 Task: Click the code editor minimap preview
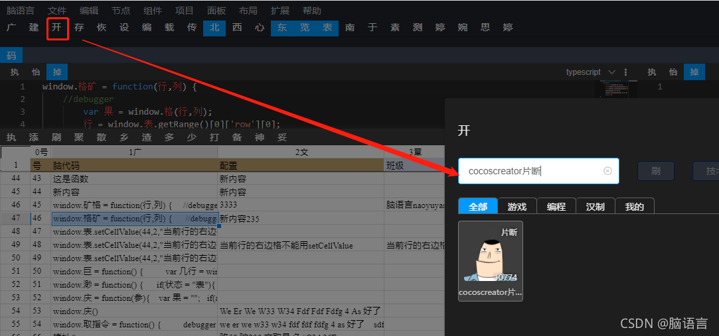click(617, 89)
